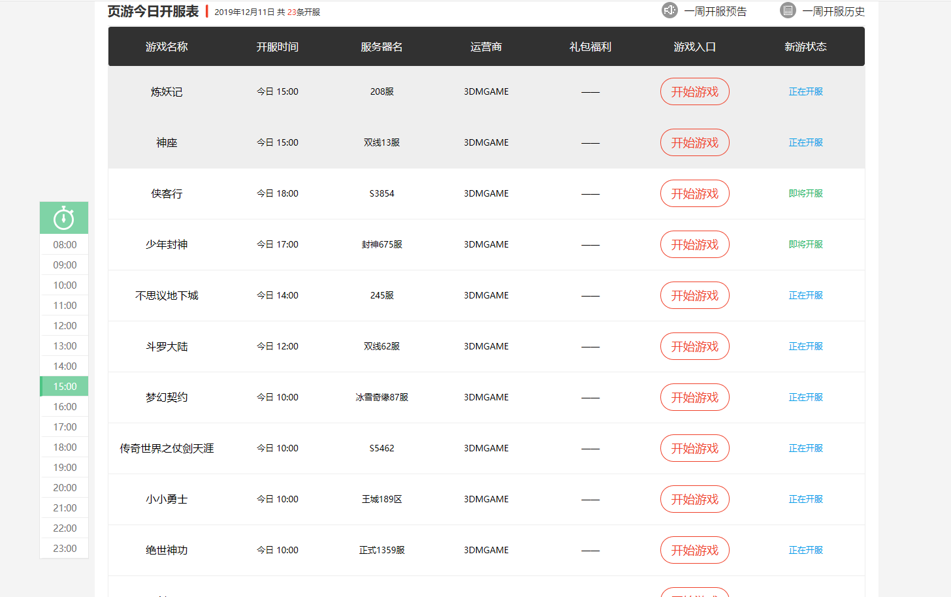The width and height of the screenshot is (951, 597).
Task: Choose the 19:00 time slot
Action: tap(65, 467)
